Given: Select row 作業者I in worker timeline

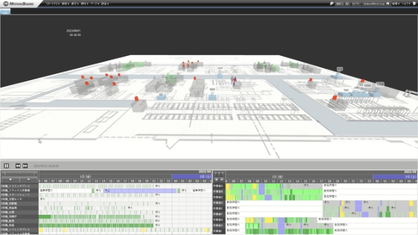Looking at the screenshot, I should 219,231.
